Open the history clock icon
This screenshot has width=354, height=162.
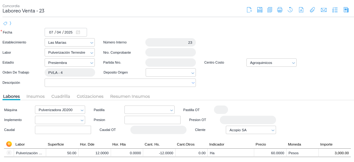point(290,10)
